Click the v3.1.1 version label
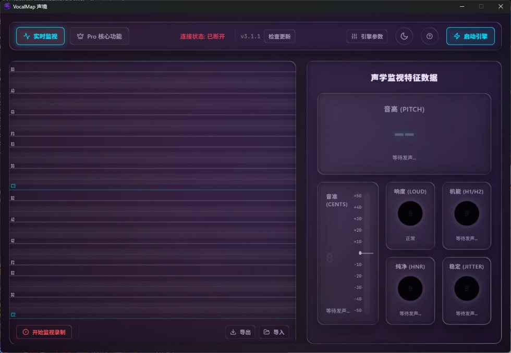Viewport: 511px width, 353px height. 250,36
